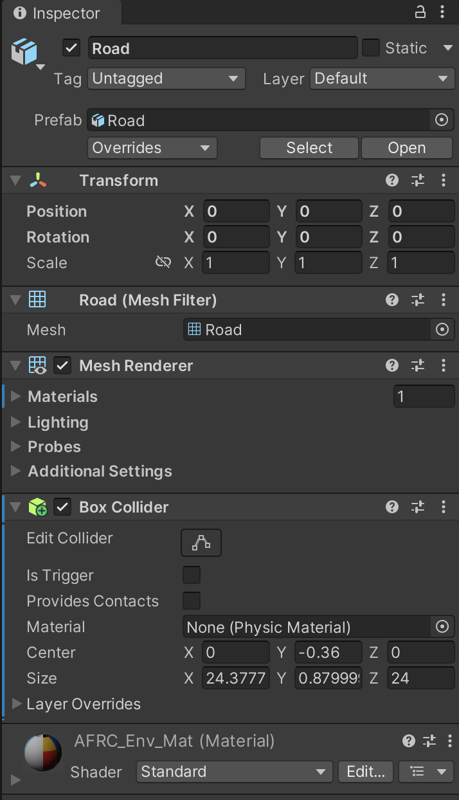Screen dimensions: 459x800
Task: Enable Is Trigger on the Box Collider
Action: (191, 575)
